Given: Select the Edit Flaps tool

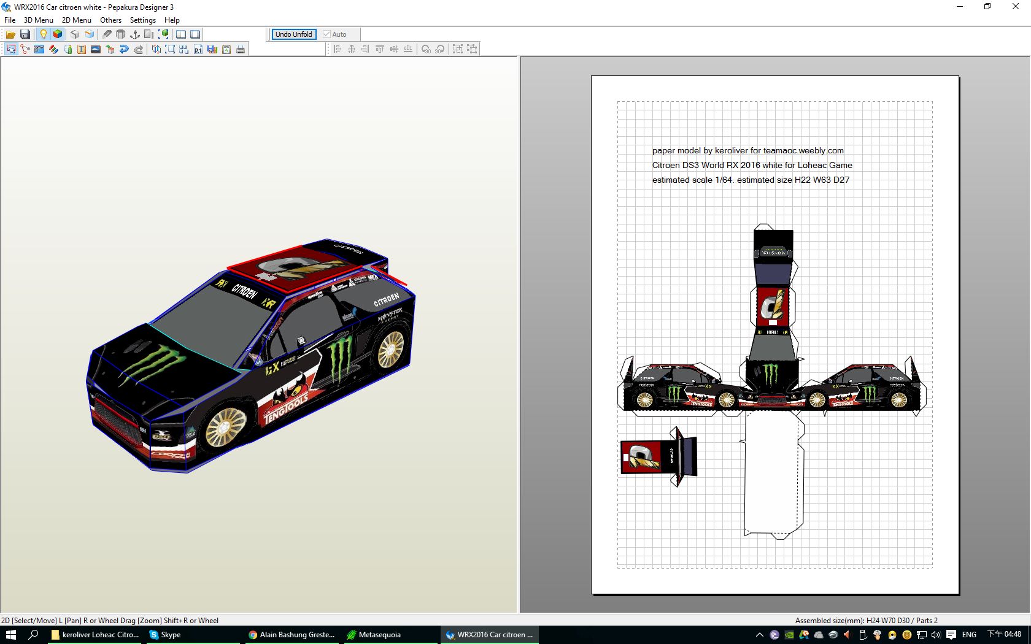Looking at the screenshot, I should (x=68, y=49).
